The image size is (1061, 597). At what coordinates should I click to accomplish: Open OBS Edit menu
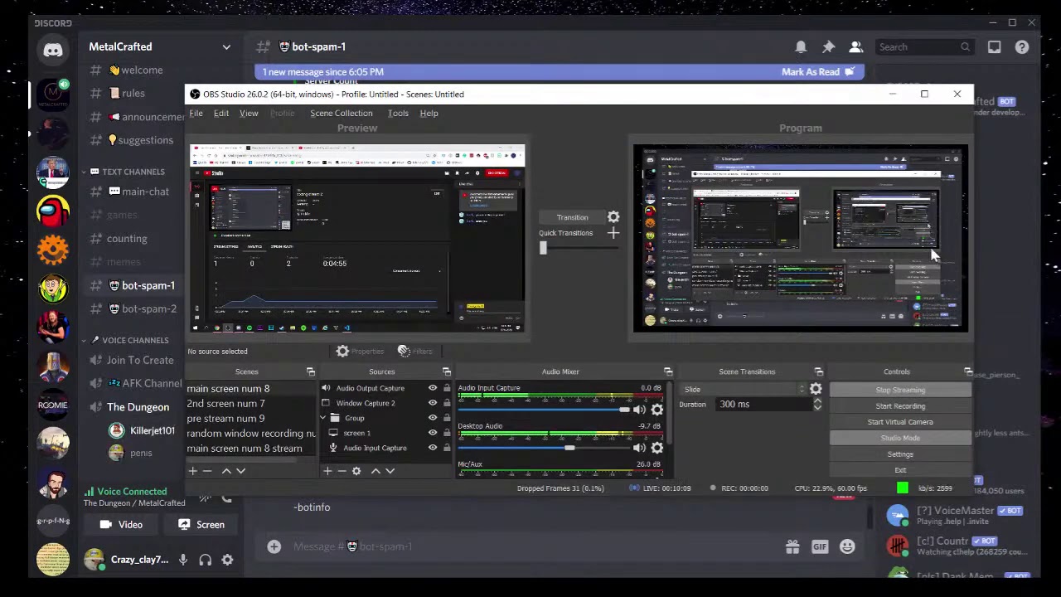[x=221, y=114]
